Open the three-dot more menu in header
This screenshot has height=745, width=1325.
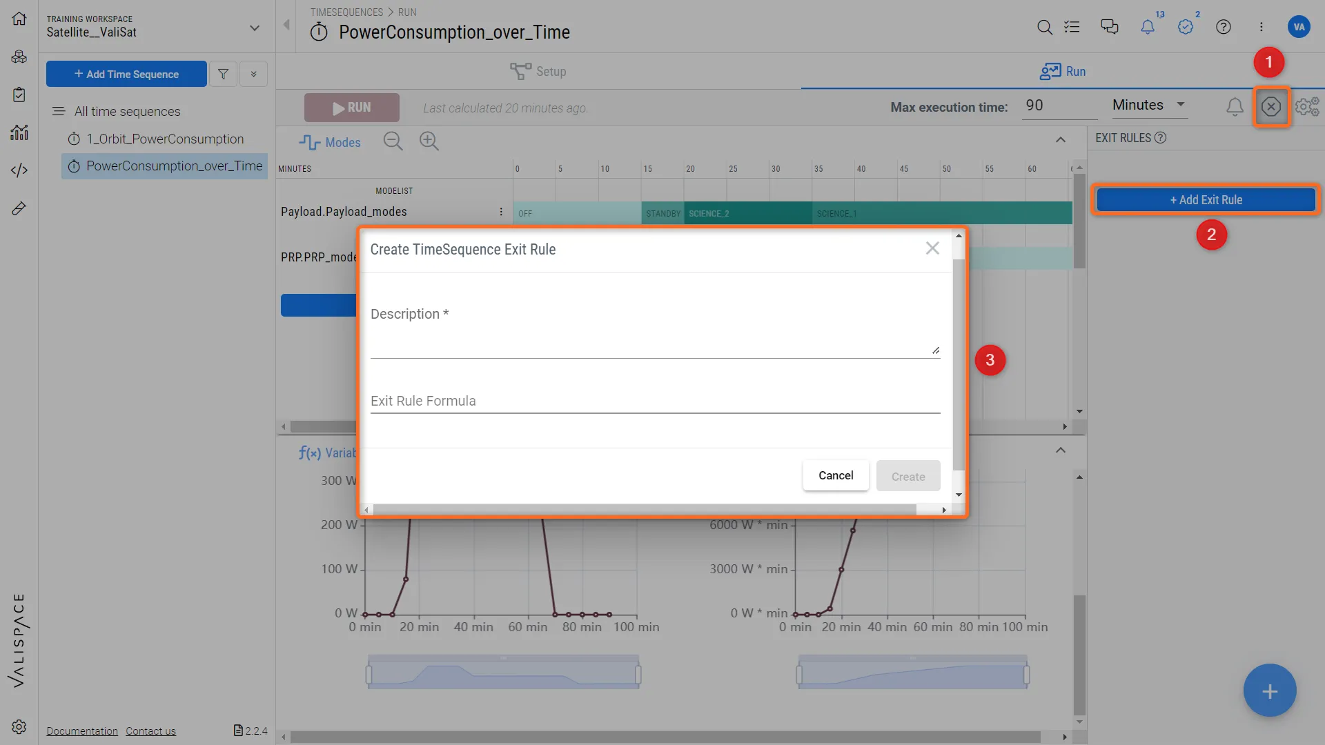coord(1262,27)
